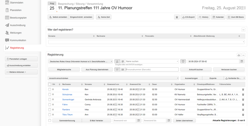Open calendar picker for bottom Anwesend bis

pyautogui.click(x=169, y=120)
